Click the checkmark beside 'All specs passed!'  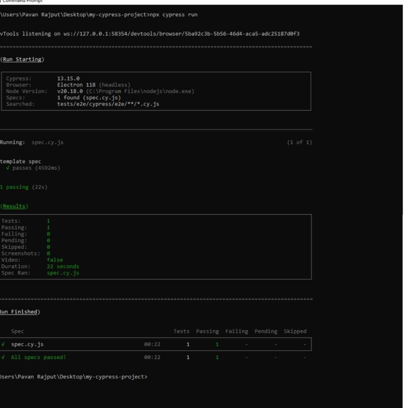3,357
